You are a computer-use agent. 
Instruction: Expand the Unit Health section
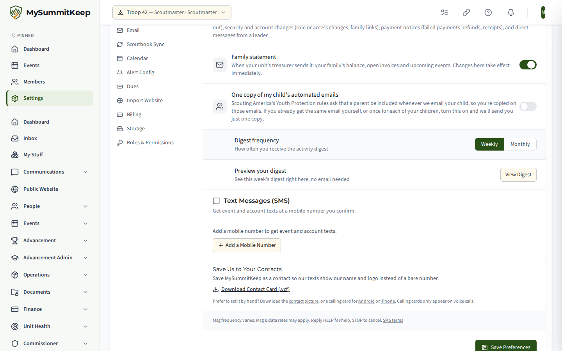[x=50, y=326]
